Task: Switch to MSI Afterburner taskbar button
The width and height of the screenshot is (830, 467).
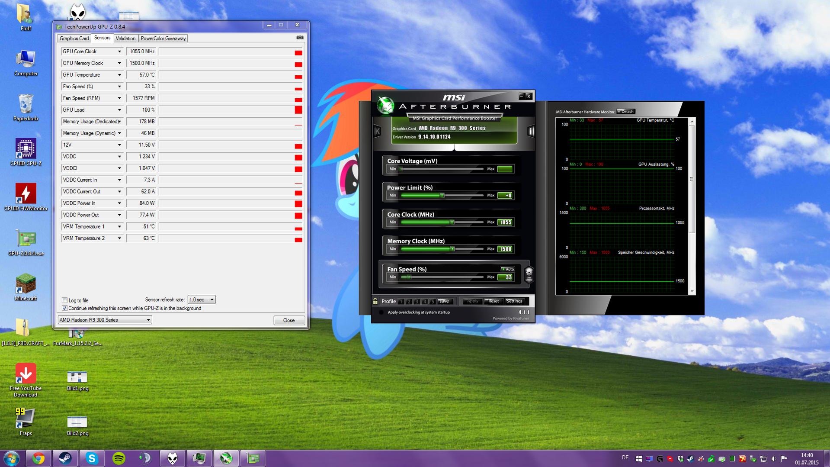Action: pyautogui.click(x=226, y=458)
